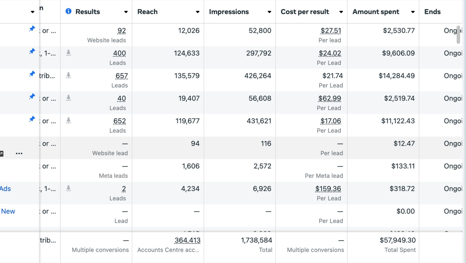Screen dimensions: 466x263
Task: Select the $318.72 amount spent cell
Action: [x=402, y=189]
